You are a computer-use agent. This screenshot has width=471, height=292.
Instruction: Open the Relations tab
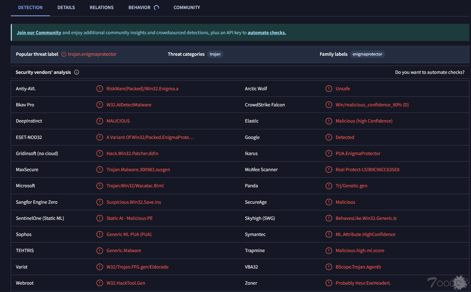[102, 8]
